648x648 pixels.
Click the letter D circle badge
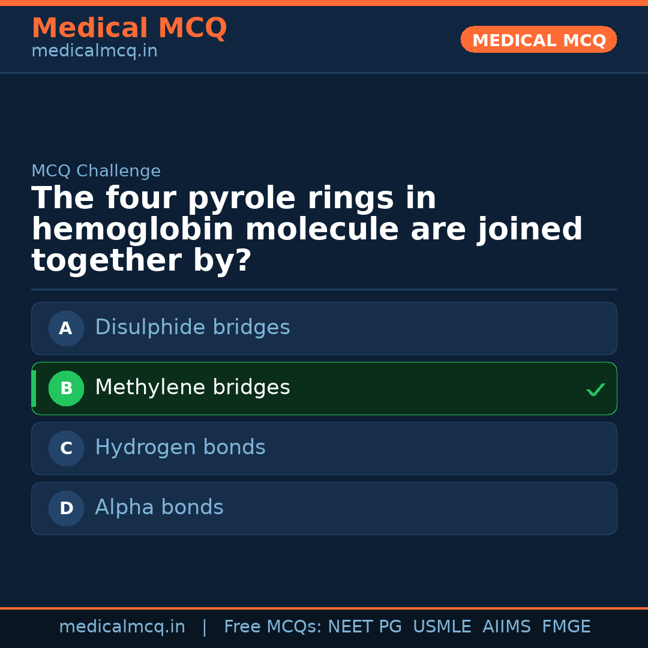tap(66, 508)
